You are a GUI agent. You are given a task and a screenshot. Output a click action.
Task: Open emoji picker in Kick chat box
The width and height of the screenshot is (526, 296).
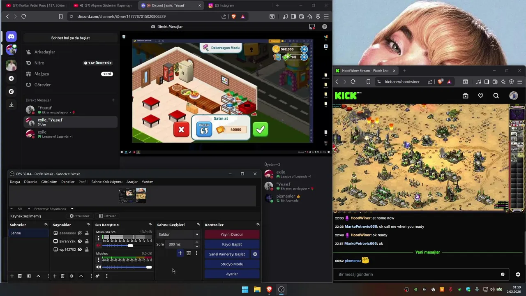[503, 274]
